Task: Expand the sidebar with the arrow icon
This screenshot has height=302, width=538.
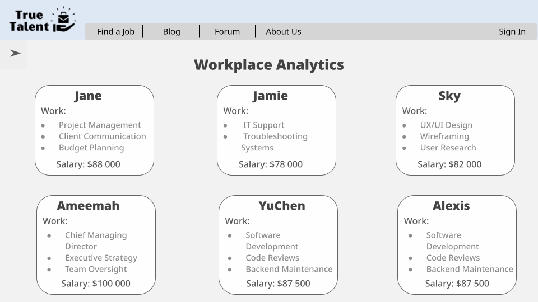Action: tap(16, 53)
